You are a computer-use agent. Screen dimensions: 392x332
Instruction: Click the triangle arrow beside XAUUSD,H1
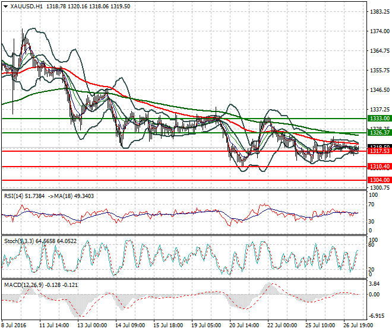5,7
